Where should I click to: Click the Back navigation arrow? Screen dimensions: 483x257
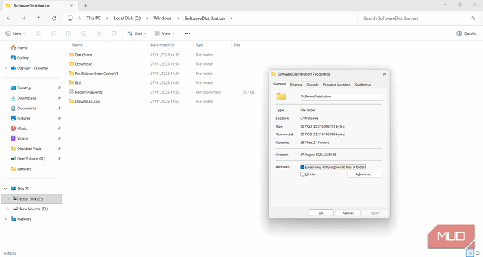(x=8, y=19)
